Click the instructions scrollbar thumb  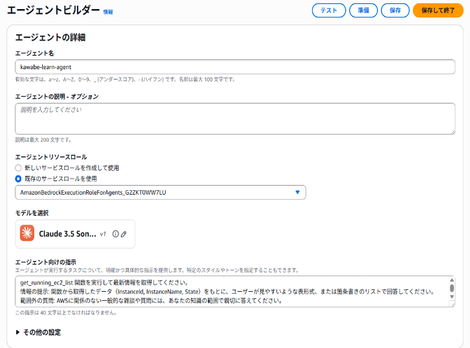[452, 288]
